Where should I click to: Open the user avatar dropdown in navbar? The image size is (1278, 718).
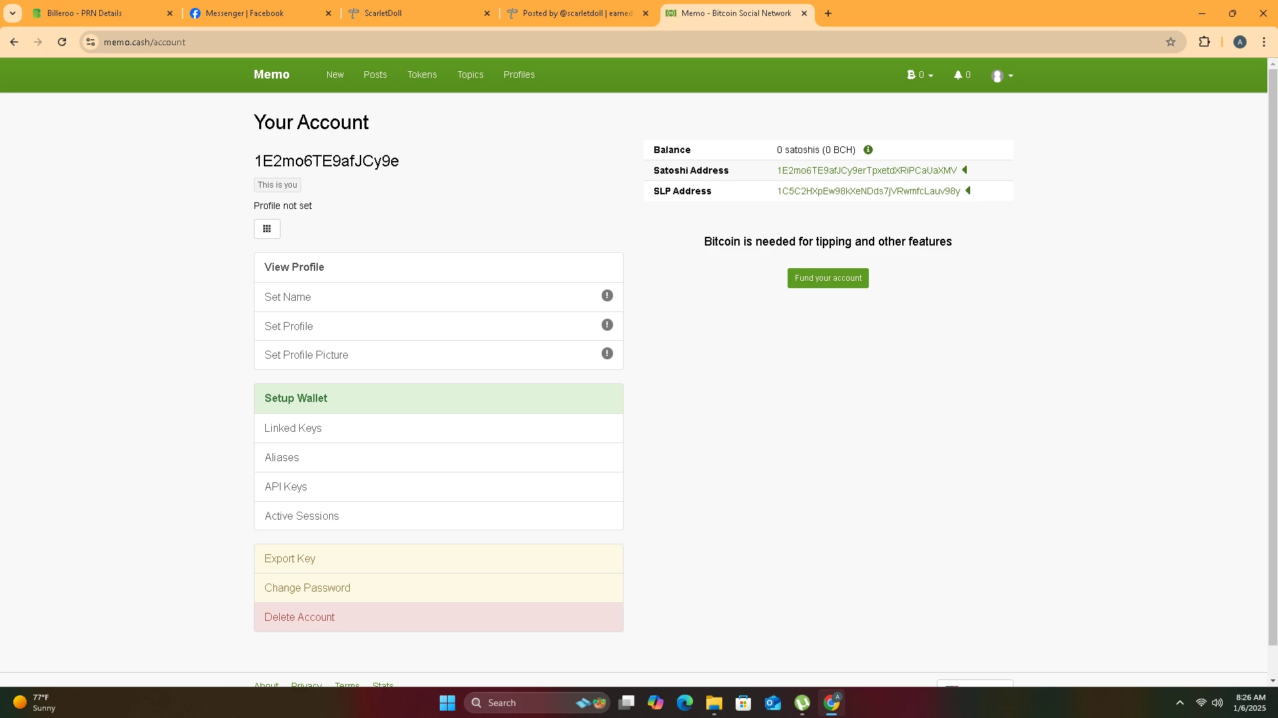[x=1001, y=76]
